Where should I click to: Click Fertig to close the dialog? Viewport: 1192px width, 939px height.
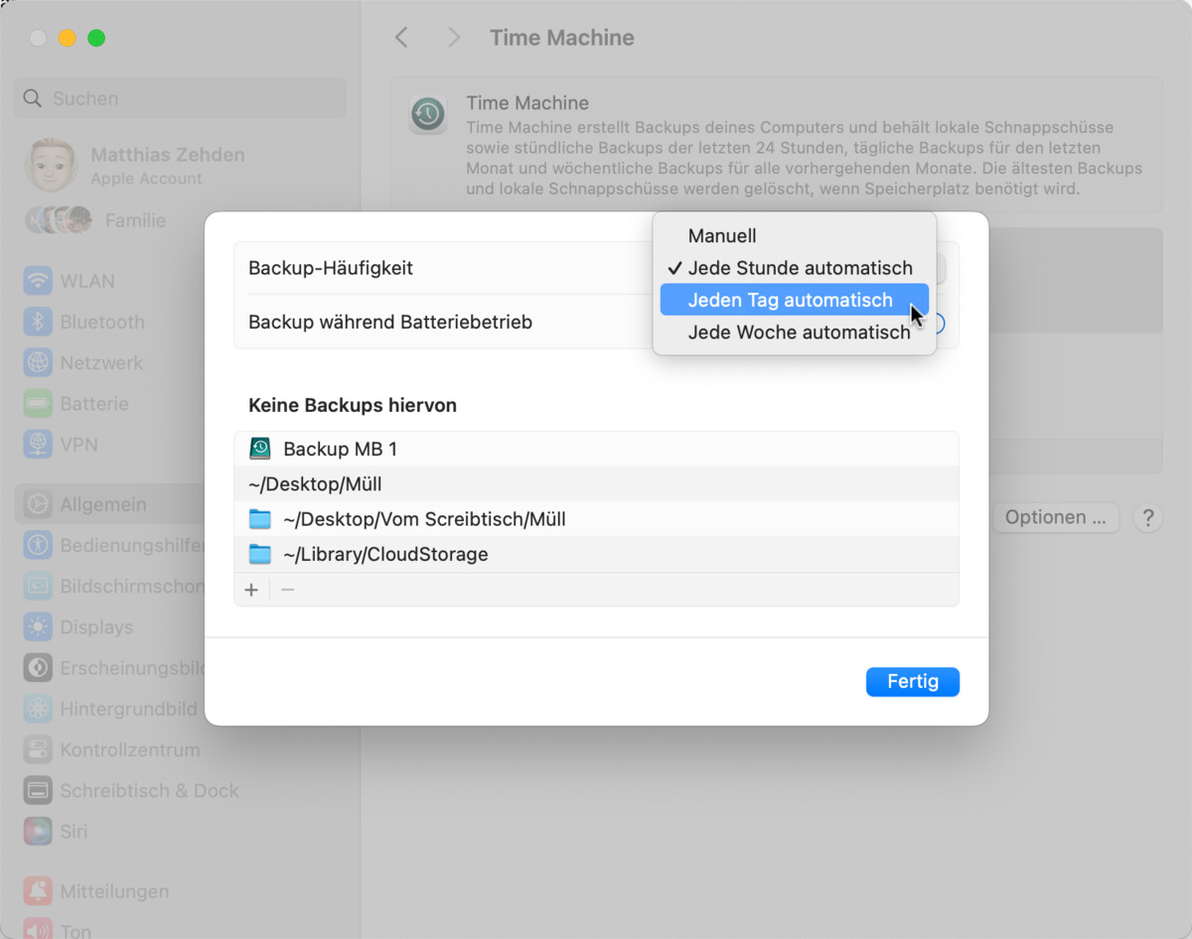(912, 681)
